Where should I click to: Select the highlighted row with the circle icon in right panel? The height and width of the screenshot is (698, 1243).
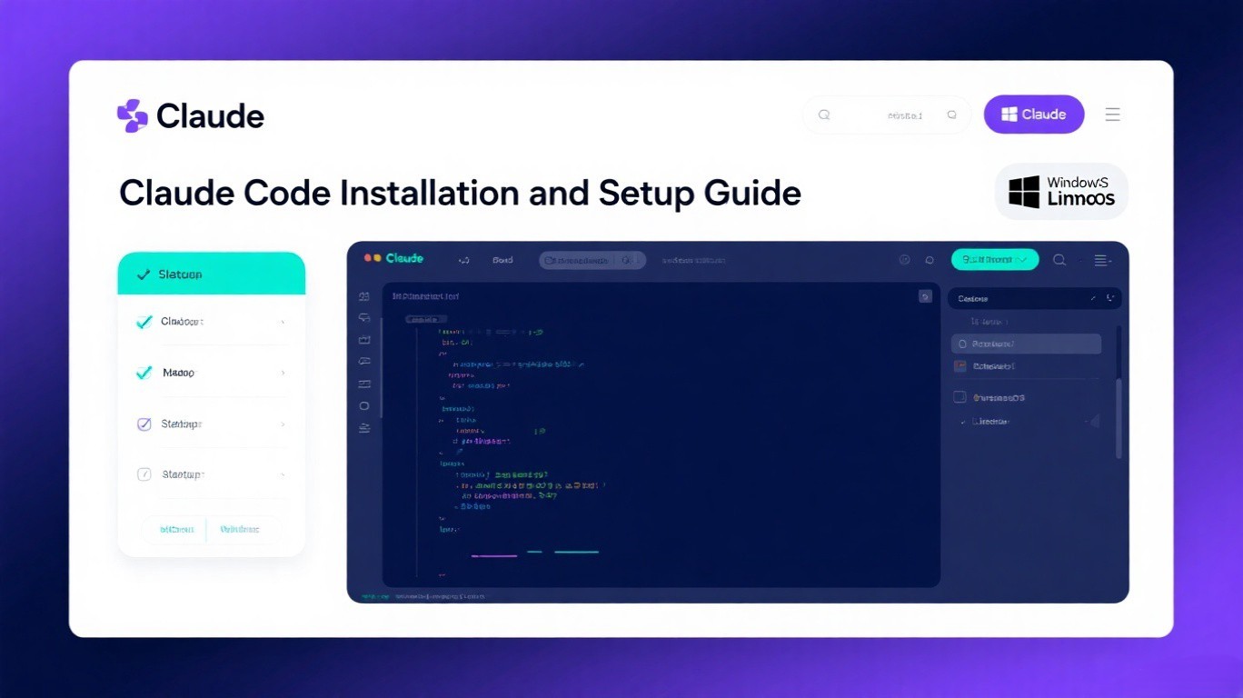(x=1027, y=344)
